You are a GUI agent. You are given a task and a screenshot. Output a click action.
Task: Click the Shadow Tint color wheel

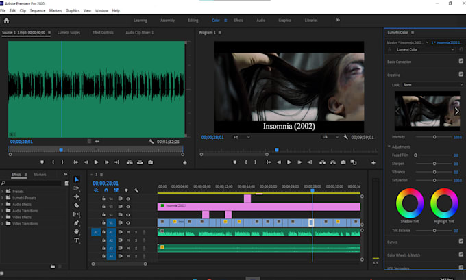coord(410,203)
